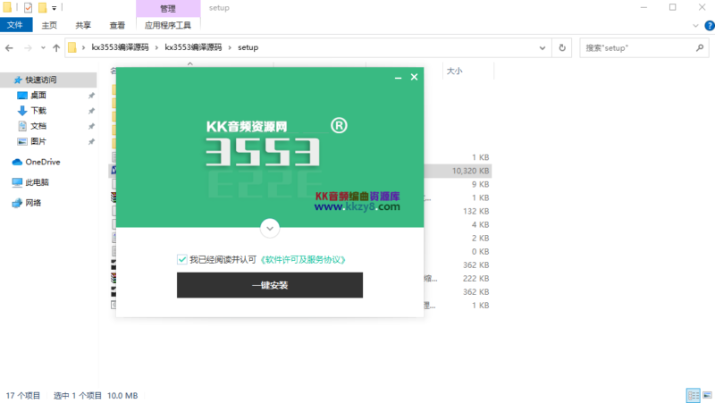The image size is (715, 403).
Task: Open Explorer help question mark
Action: pos(710,26)
